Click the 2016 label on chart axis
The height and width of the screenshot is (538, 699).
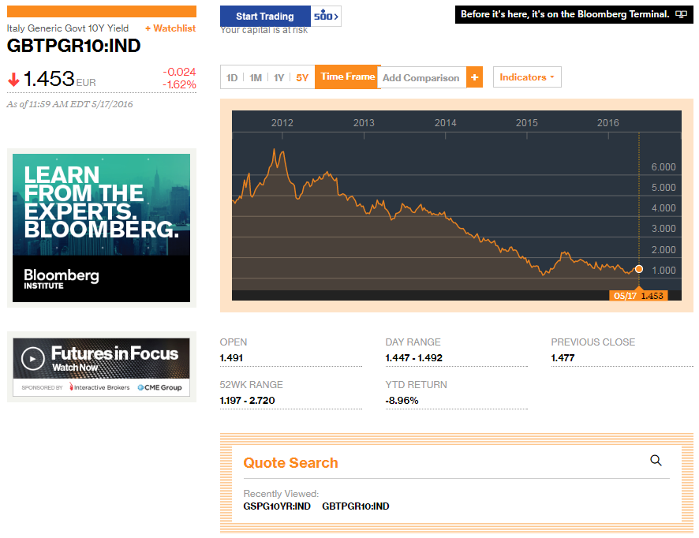608,122
